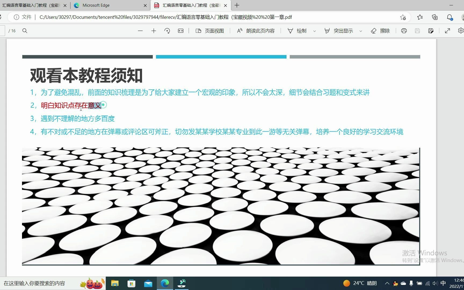464x290 pixels.
Task: Open the network Wi-Fi tray icon
Action: tap(427, 283)
